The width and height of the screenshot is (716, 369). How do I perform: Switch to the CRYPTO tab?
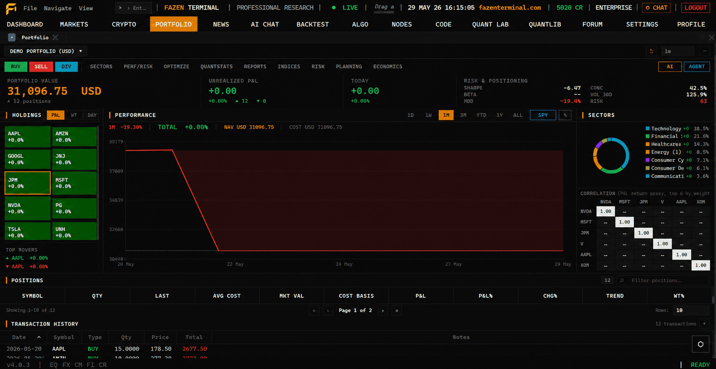pyautogui.click(x=124, y=25)
